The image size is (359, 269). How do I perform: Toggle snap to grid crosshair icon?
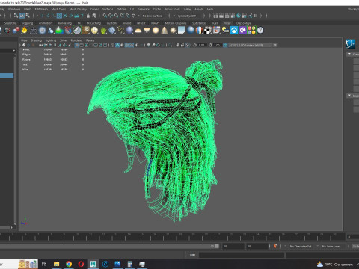42,16
